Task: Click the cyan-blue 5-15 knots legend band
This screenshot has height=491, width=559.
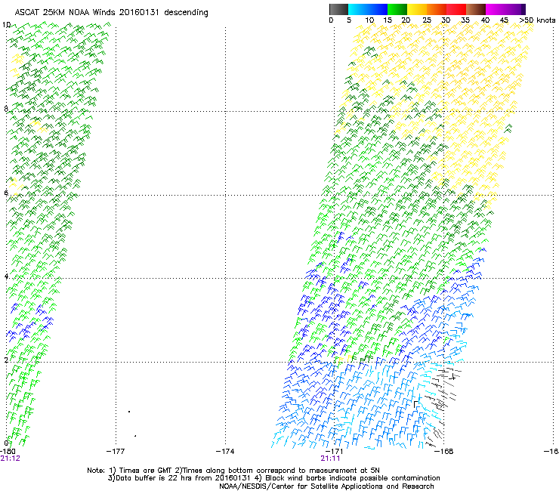Action: click(368, 9)
